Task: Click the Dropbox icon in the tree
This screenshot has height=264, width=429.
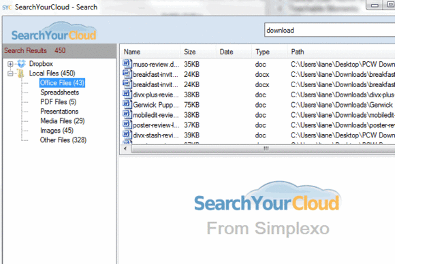Action: pyautogui.click(x=21, y=64)
